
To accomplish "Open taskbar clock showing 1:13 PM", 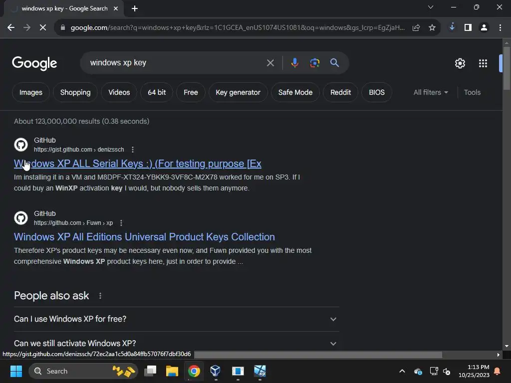I will [474, 371].
